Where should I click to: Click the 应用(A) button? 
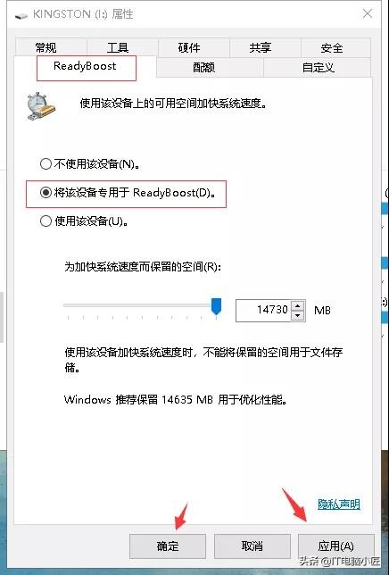coord(335,546)
